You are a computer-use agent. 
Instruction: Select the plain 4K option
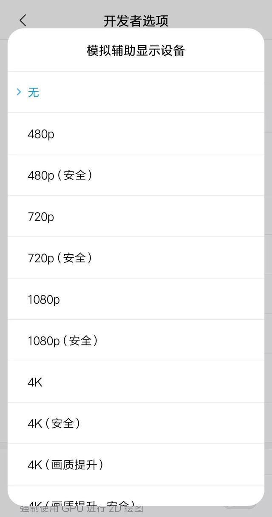click(35, 382)
